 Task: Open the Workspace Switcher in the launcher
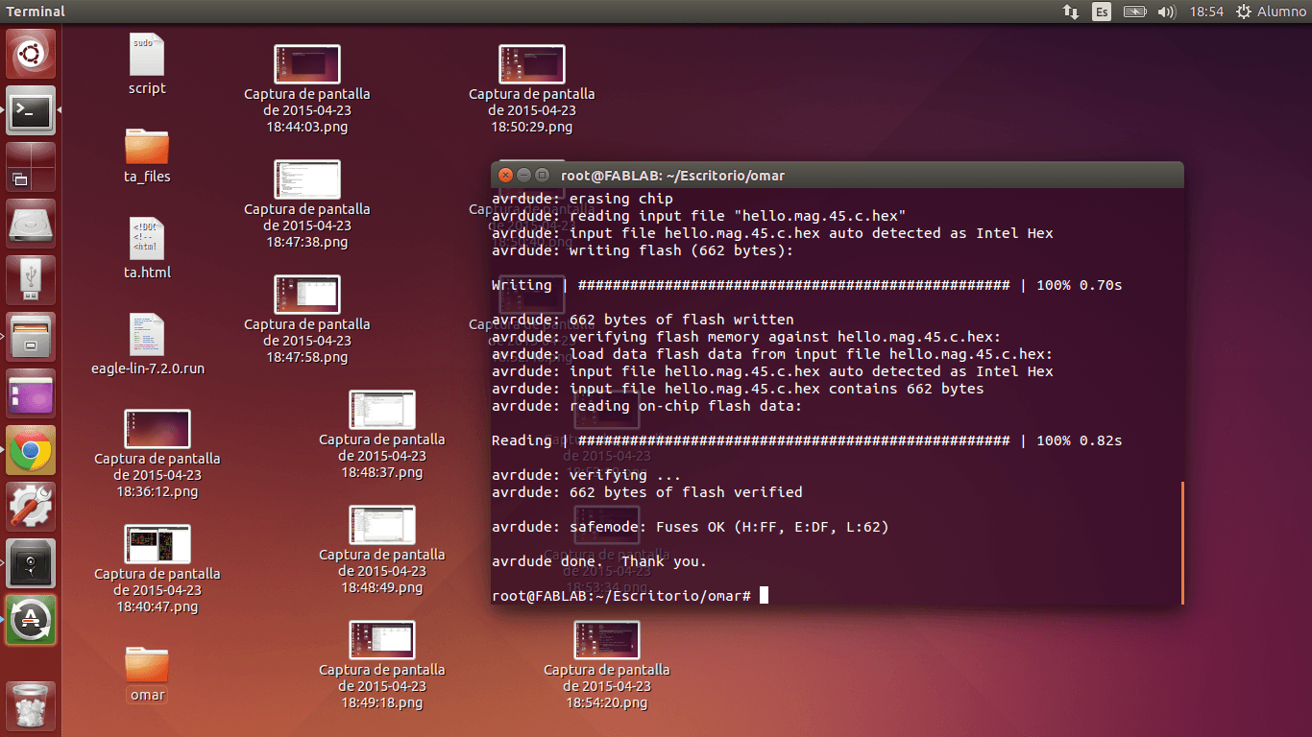(x=31, y=167)
